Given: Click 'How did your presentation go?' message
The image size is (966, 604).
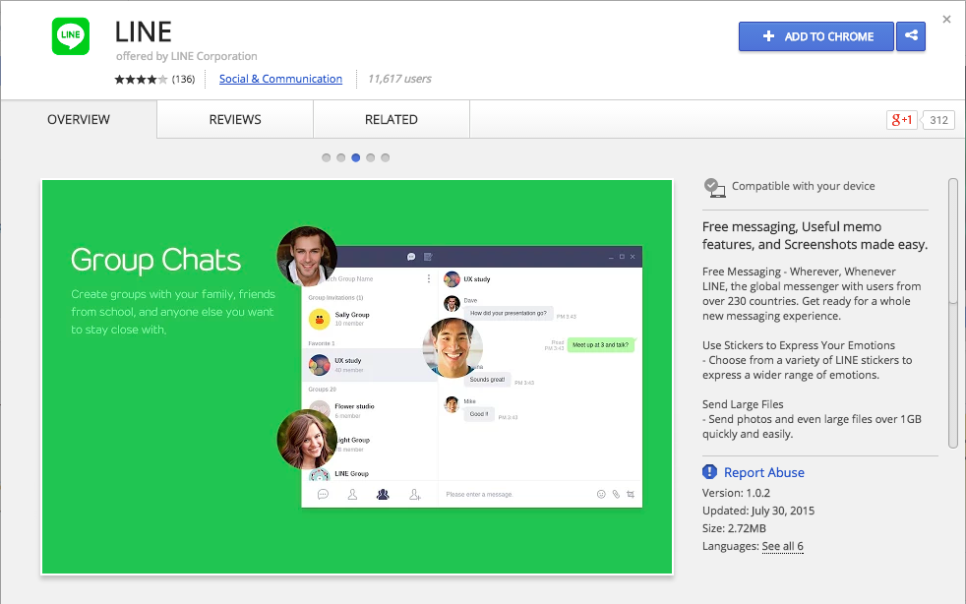Looking at the screenshot, I should pos(509,314).
